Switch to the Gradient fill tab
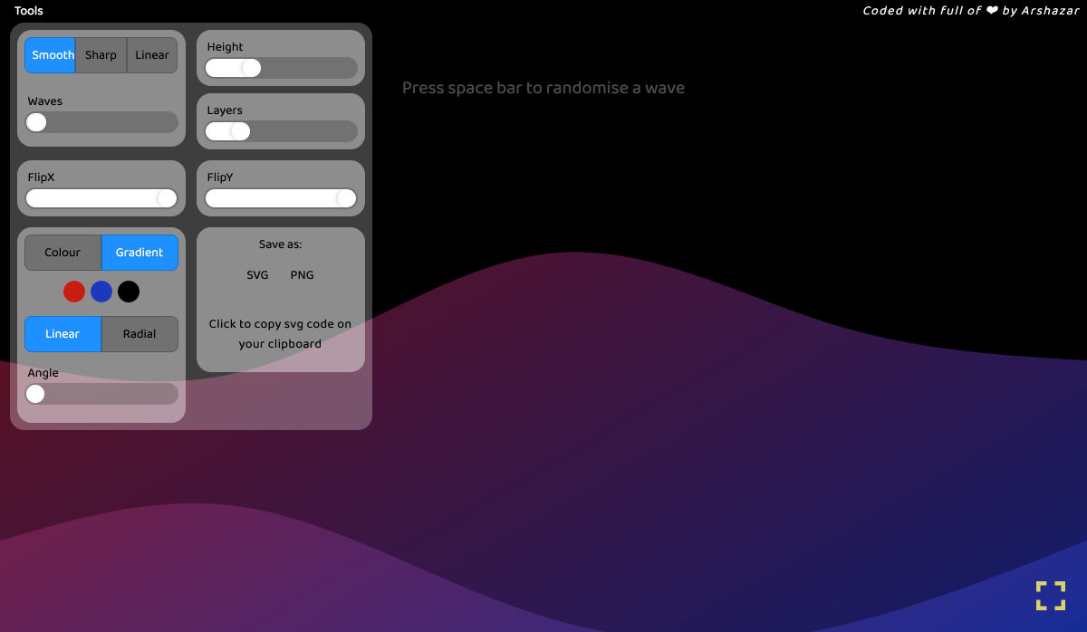The image size is (1087, 632). pos(139,253)
